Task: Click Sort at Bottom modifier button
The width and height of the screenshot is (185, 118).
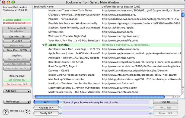Action: tap(17, 69)
